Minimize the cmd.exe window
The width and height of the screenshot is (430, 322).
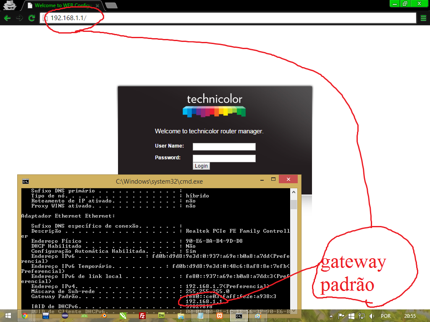click(x=262, y=179)
